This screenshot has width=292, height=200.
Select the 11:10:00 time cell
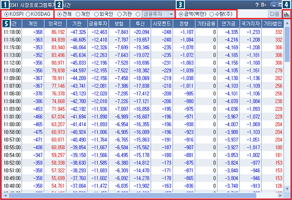(12, 71)
